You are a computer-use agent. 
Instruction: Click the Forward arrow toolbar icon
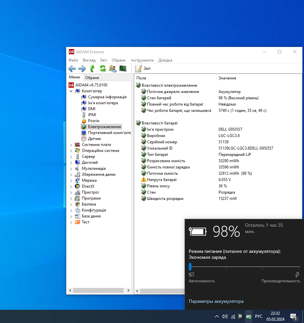pos(82,69)
